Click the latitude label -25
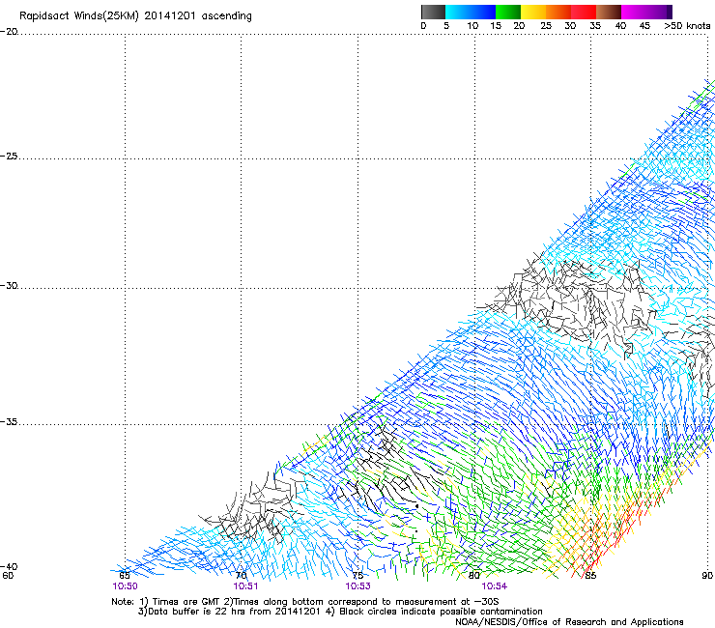The width and height of the screenshot is (715, 628). click(x=9, y=156)
